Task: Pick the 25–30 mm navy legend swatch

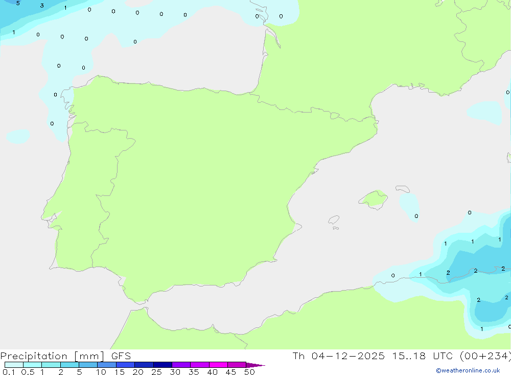Action: 162,365
